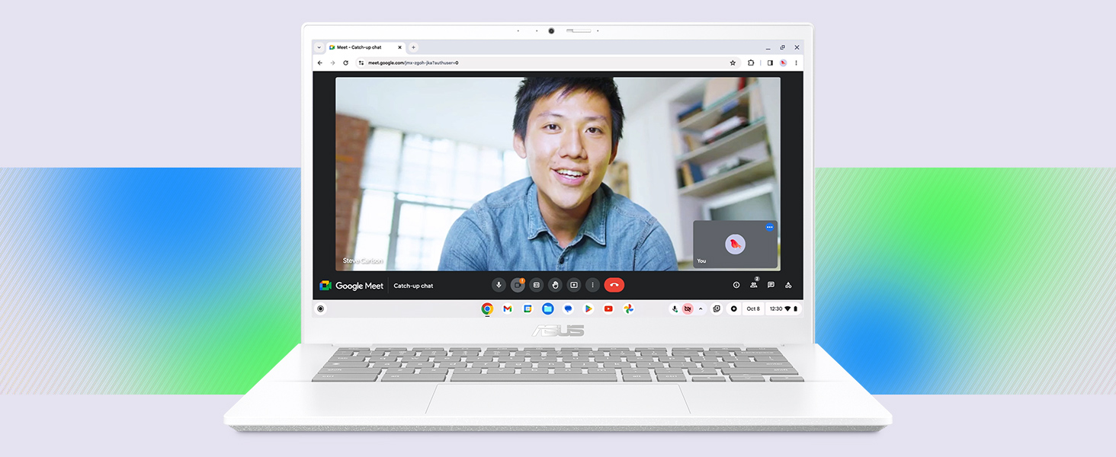1116x457 pixels.
Task: Raise your hand in the meeting
Action: click(555, 285)
